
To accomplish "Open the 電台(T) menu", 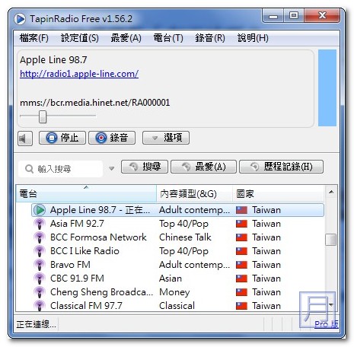I will (168, 38).
